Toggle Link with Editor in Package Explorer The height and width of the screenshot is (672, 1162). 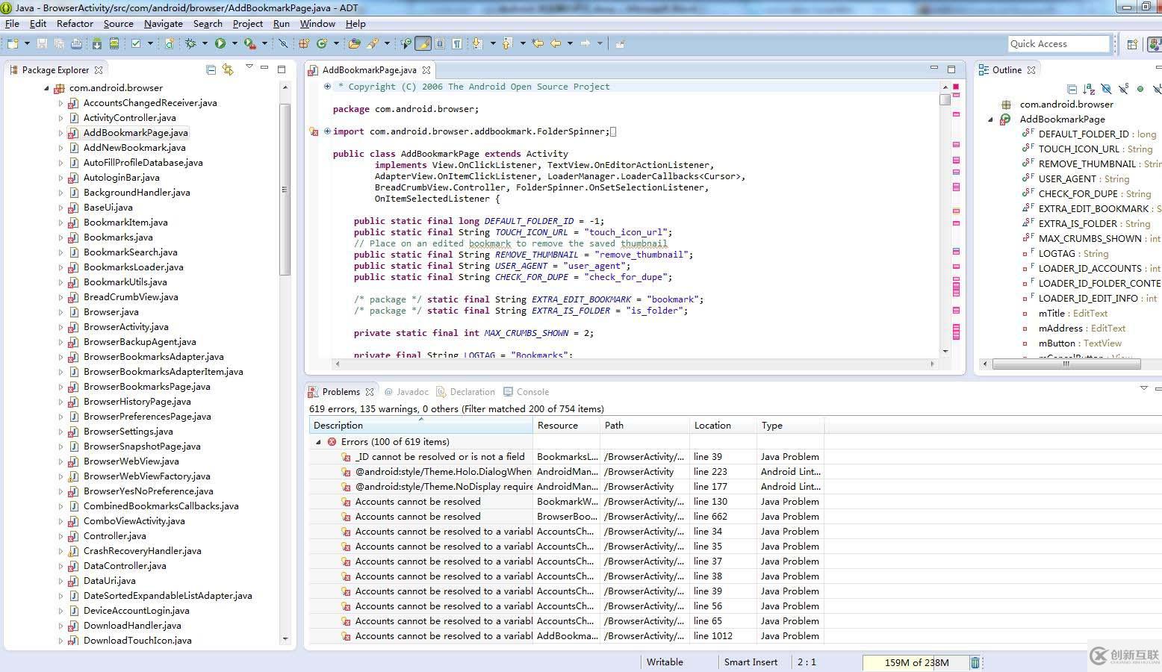[x=228, y=69]
